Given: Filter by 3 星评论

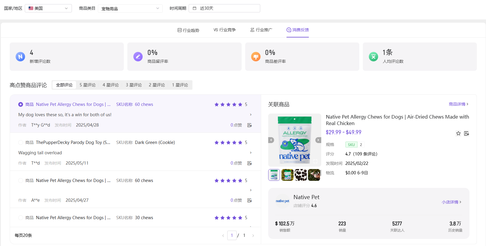Looking at the screenshot, I should (134, 85).
